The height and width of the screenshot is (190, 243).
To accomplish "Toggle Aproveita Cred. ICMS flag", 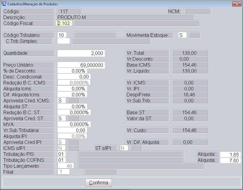I will point(62,101).
